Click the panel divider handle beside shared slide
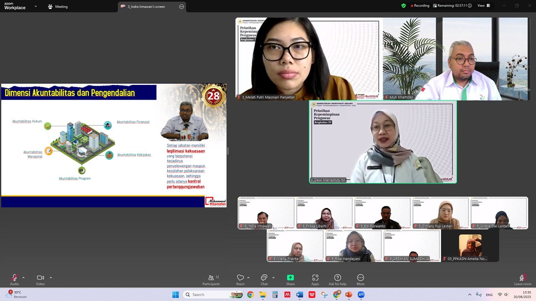This screenshot has width=536, height=301. tap(228, 151)
